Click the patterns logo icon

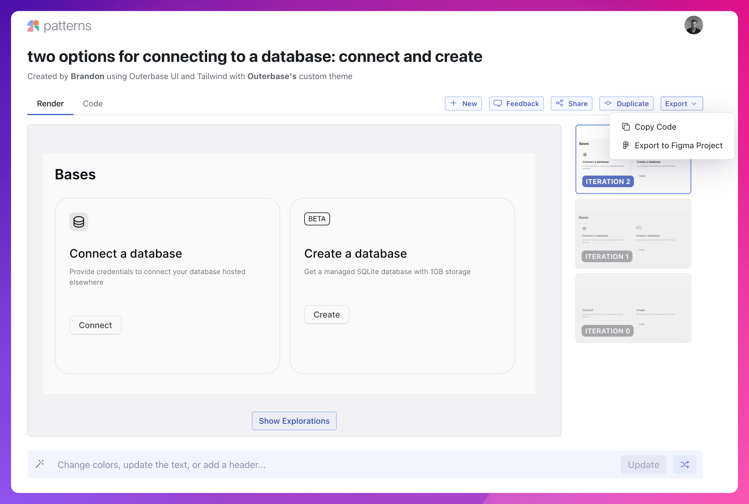click(x=33, y=26)
